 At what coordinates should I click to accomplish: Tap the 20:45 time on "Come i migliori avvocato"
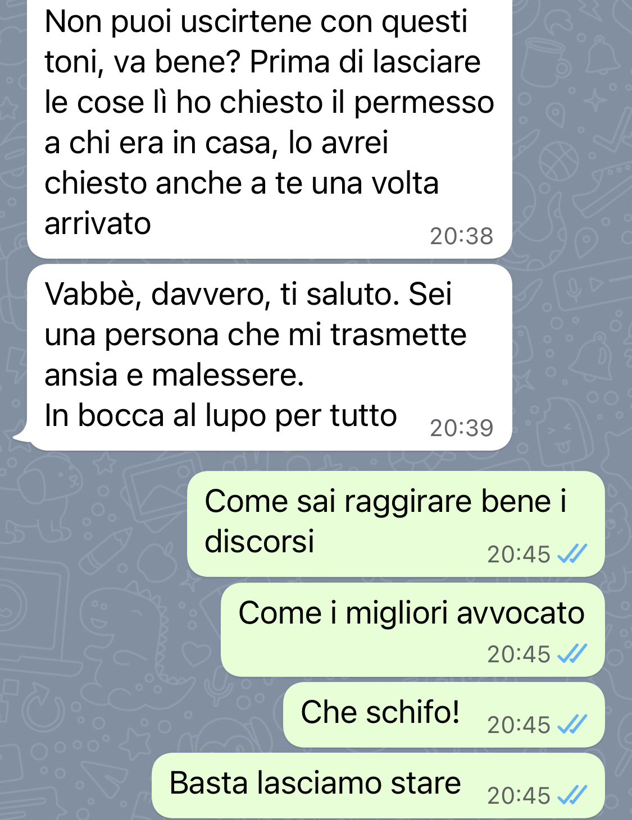tap(519, 654)
